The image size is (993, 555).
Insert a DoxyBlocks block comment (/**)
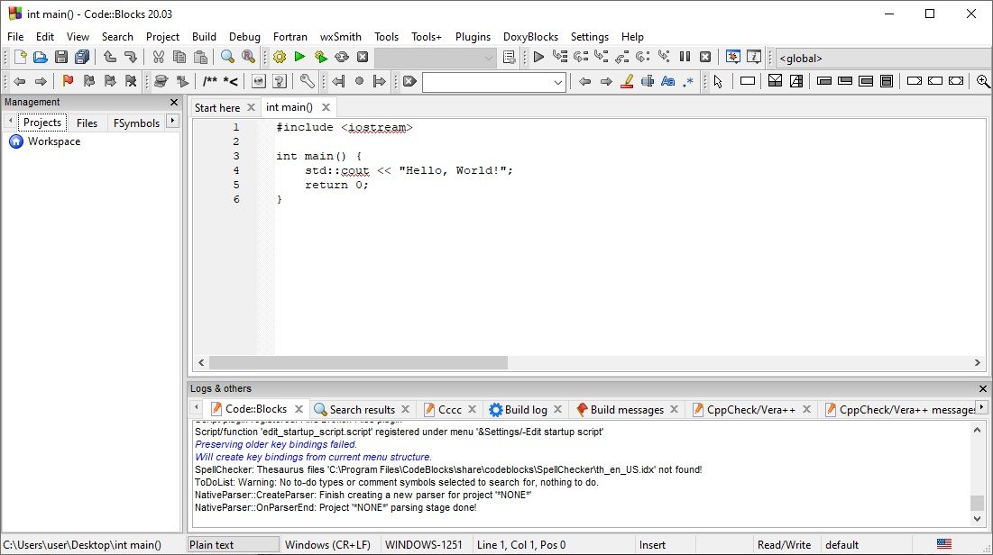click(209, 81)
